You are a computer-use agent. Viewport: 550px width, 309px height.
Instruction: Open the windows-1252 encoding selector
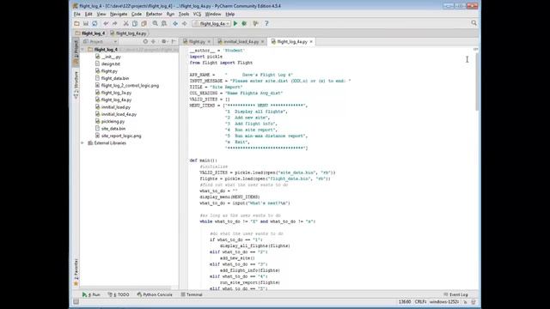tap(443, 301)
